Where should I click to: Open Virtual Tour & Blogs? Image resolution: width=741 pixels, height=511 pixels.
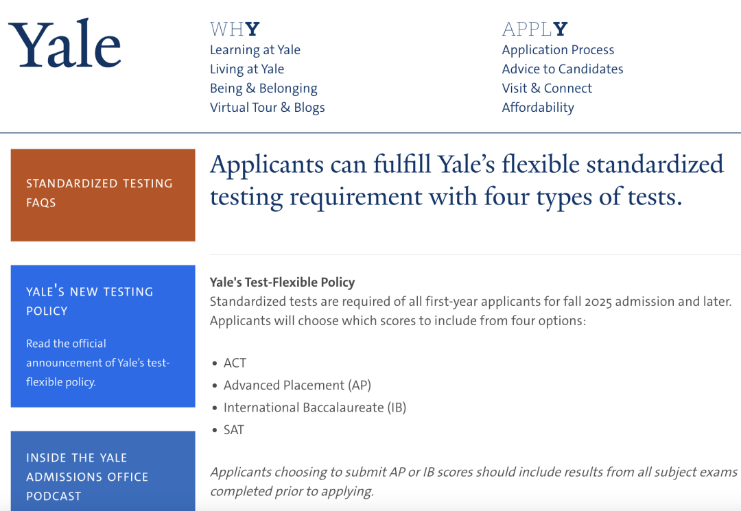[x=268, y=107]
